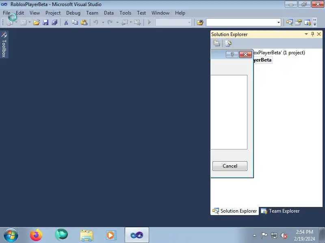Open the Help menu

[x=180, y=13]
